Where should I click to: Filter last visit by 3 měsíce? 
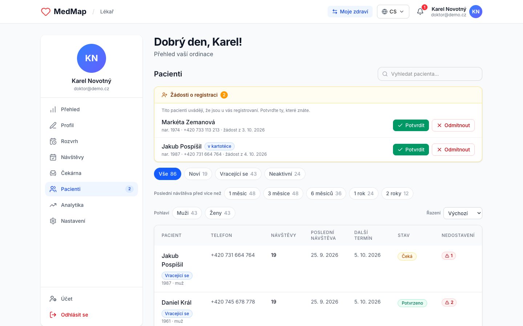[283, 193]
